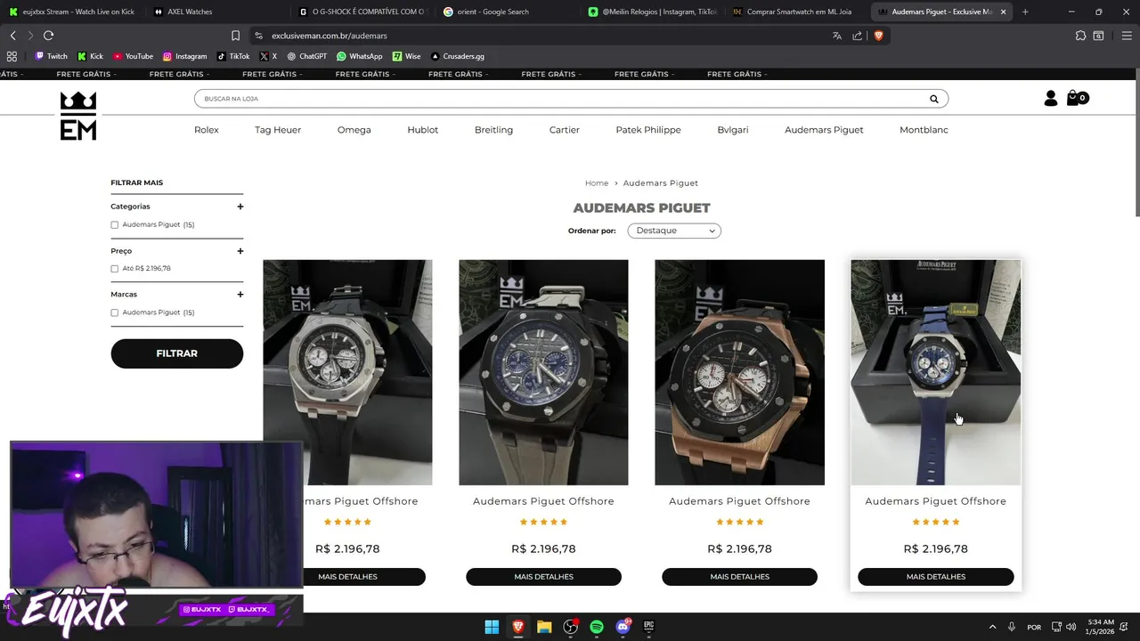Tick the Até R$ 2.196,78 price checkbox
Screen dimensions: 1140x641
click(114, 269)
